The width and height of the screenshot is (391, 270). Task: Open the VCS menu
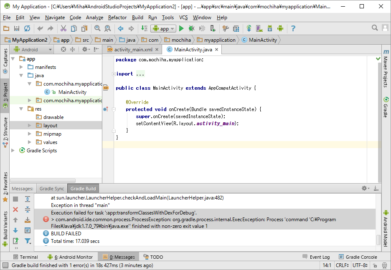(183, 18)
